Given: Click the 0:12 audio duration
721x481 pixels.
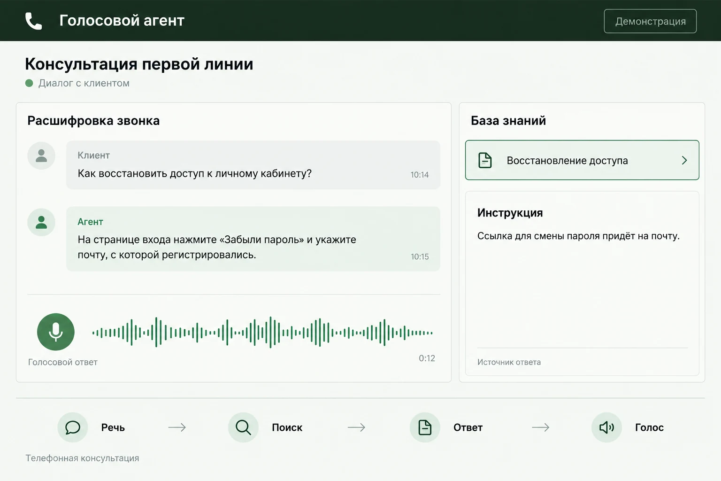Looking at the screenshot, I should tap(427, 358).
